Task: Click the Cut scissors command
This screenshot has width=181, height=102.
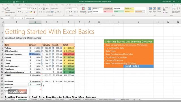Action: (7, 8)
